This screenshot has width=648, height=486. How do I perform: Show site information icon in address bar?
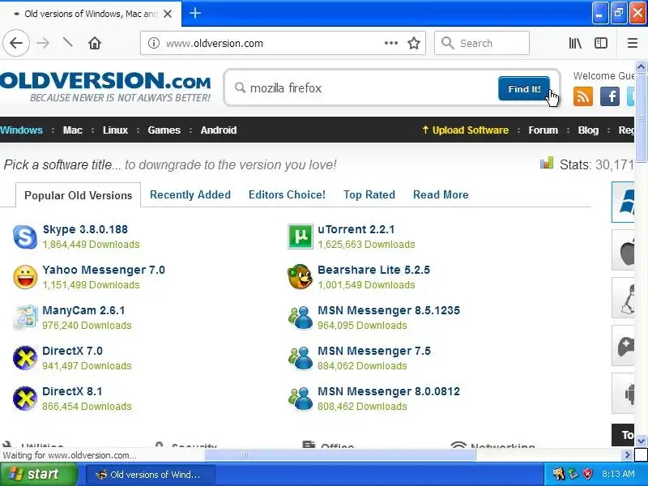click(x=154, y=43)
